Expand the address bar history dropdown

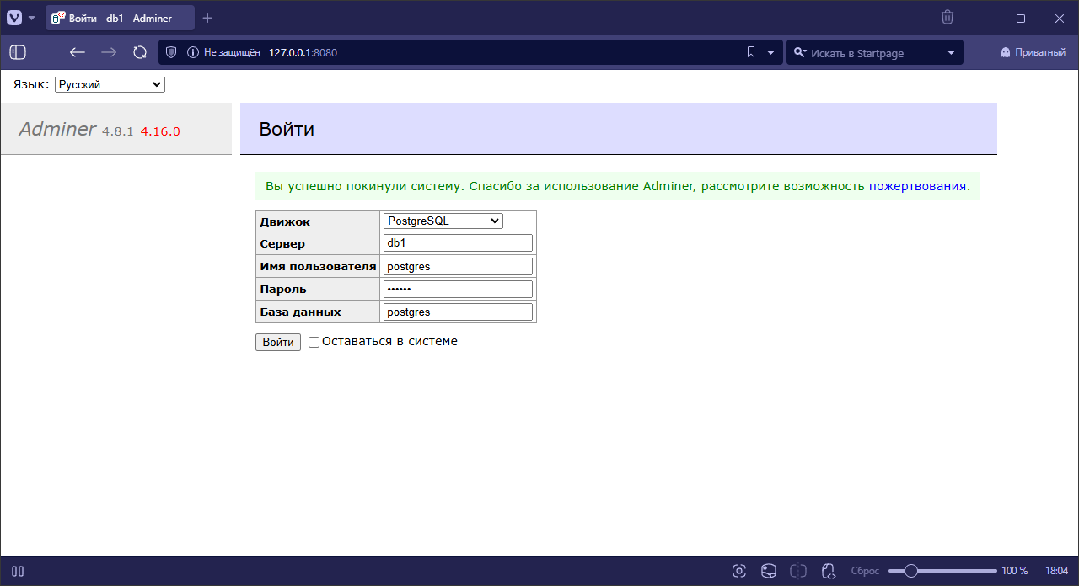[x=770, y=52]
